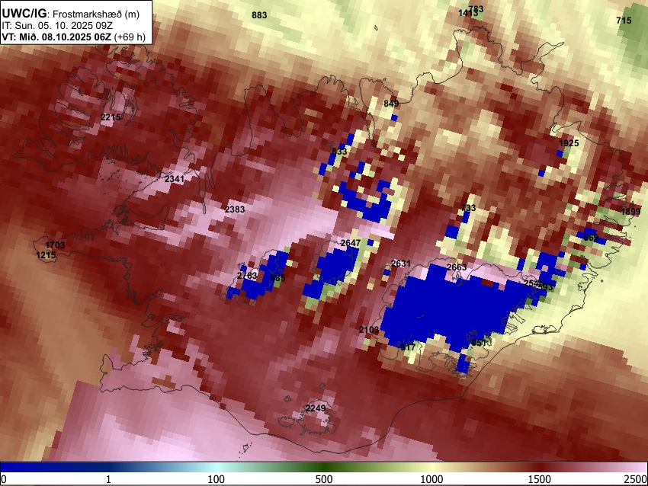Click the map value label 2763

click(x=247, y=276)
